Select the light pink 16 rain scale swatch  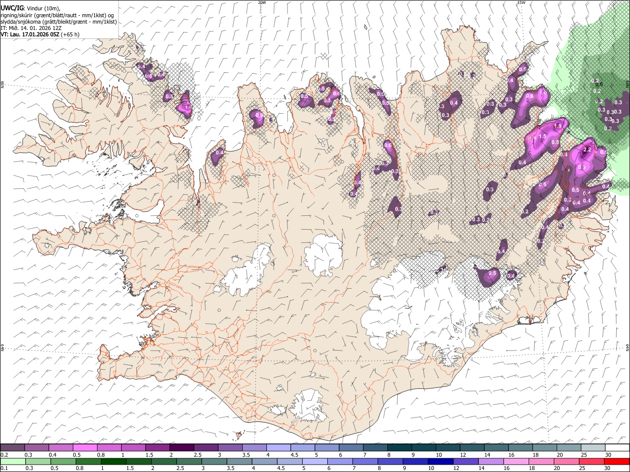point(516,461)
